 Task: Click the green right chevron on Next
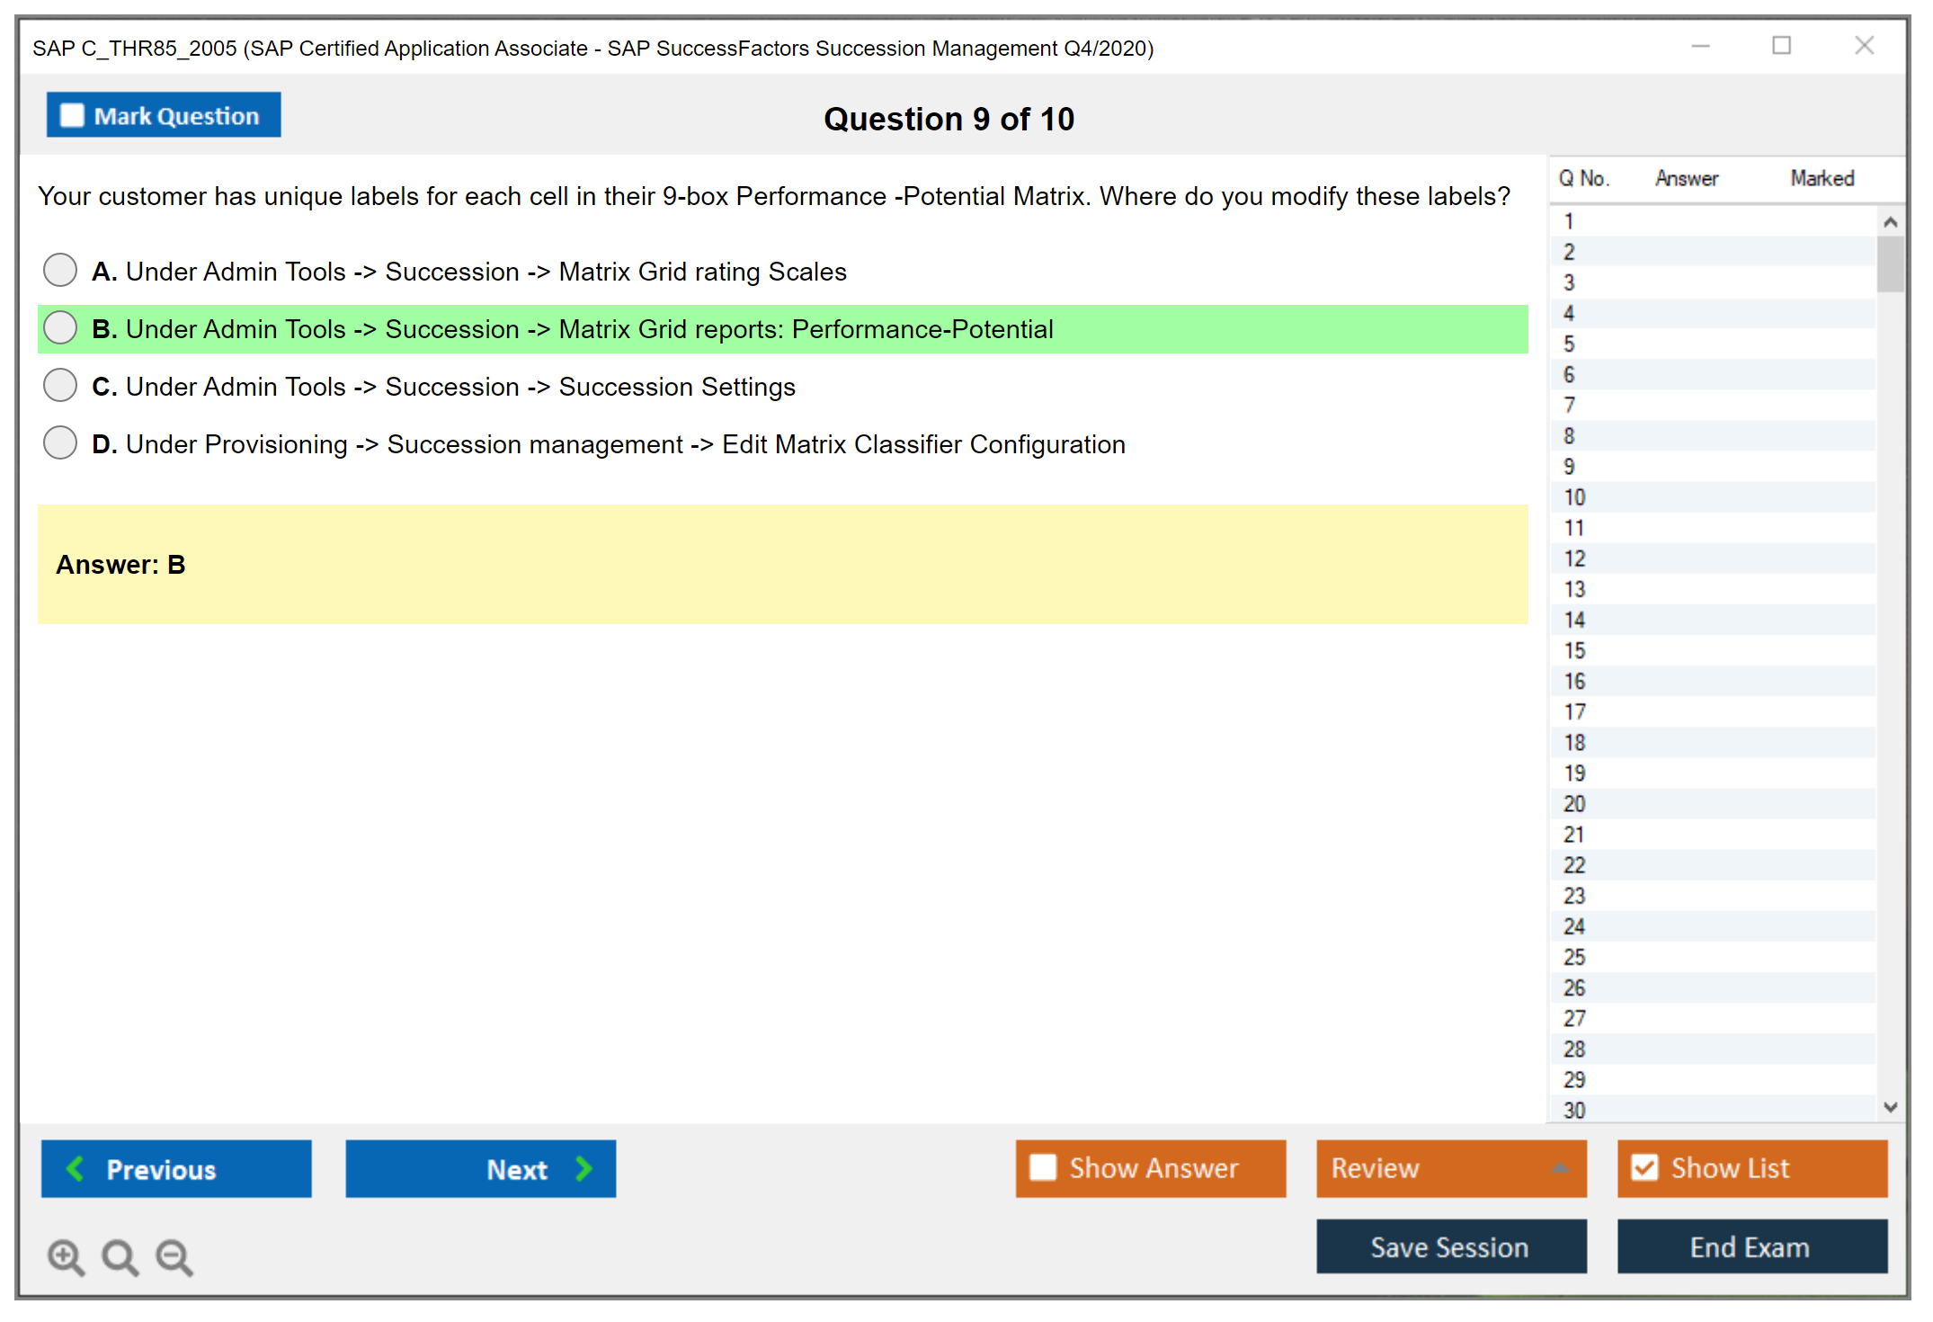pyautogui.click(x=584, y=1168)
